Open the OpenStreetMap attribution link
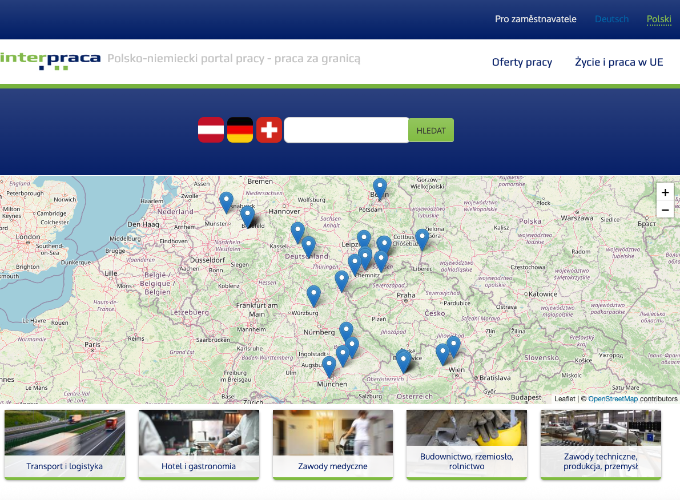The height and width of the screenshot is (500, 680). pyautogui.click(x=613, y=399)
